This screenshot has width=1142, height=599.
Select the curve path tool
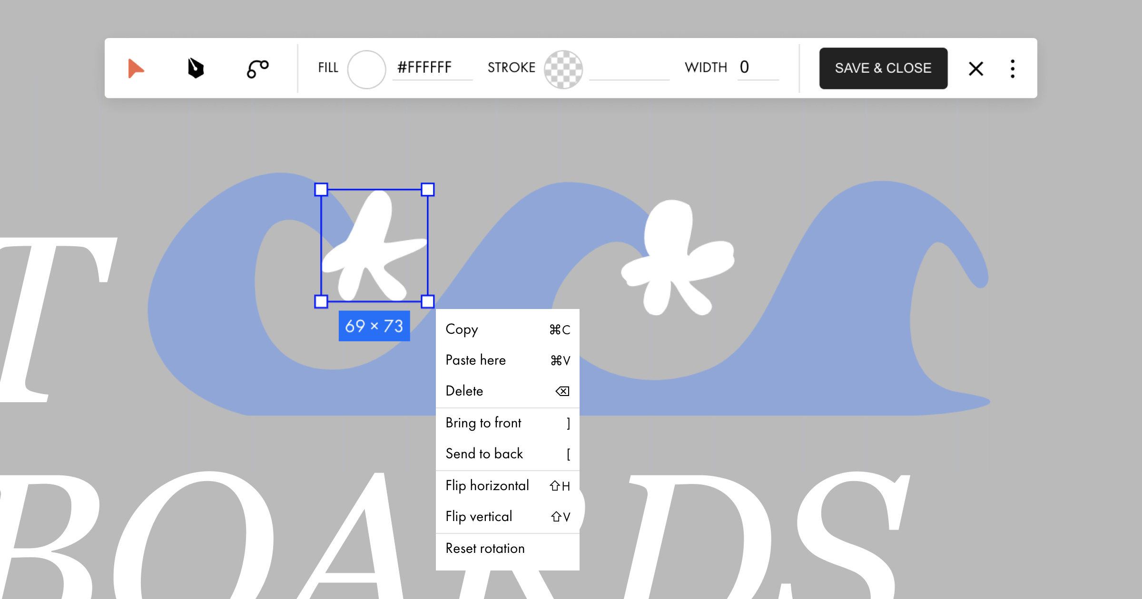coord(257,68)
